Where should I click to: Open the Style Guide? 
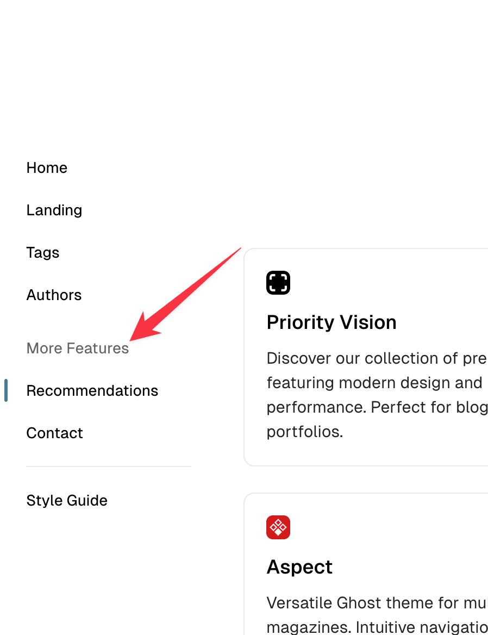pyautogui.click(x=66, y=500)
